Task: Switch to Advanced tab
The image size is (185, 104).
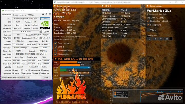Action: click(x=23, y=15)
